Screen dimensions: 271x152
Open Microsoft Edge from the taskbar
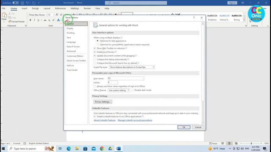tap(69, 149)
